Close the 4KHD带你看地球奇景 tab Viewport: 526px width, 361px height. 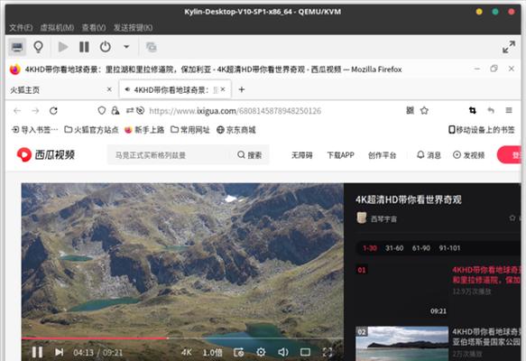(223, 89)
